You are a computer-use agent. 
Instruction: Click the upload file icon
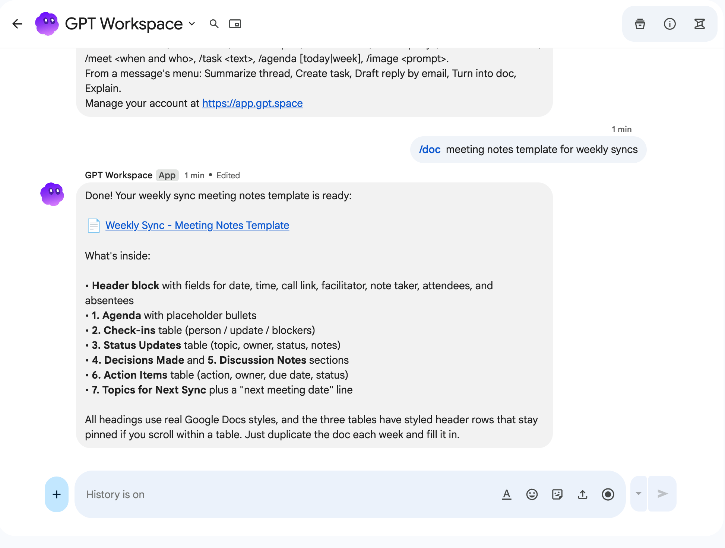point(583,494)
